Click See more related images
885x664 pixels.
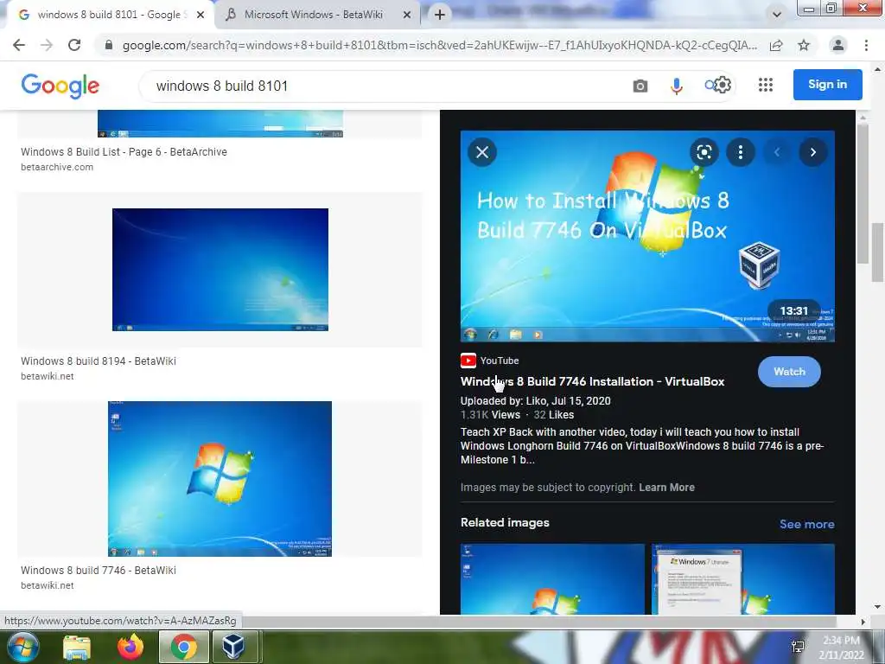coord(806,524)
